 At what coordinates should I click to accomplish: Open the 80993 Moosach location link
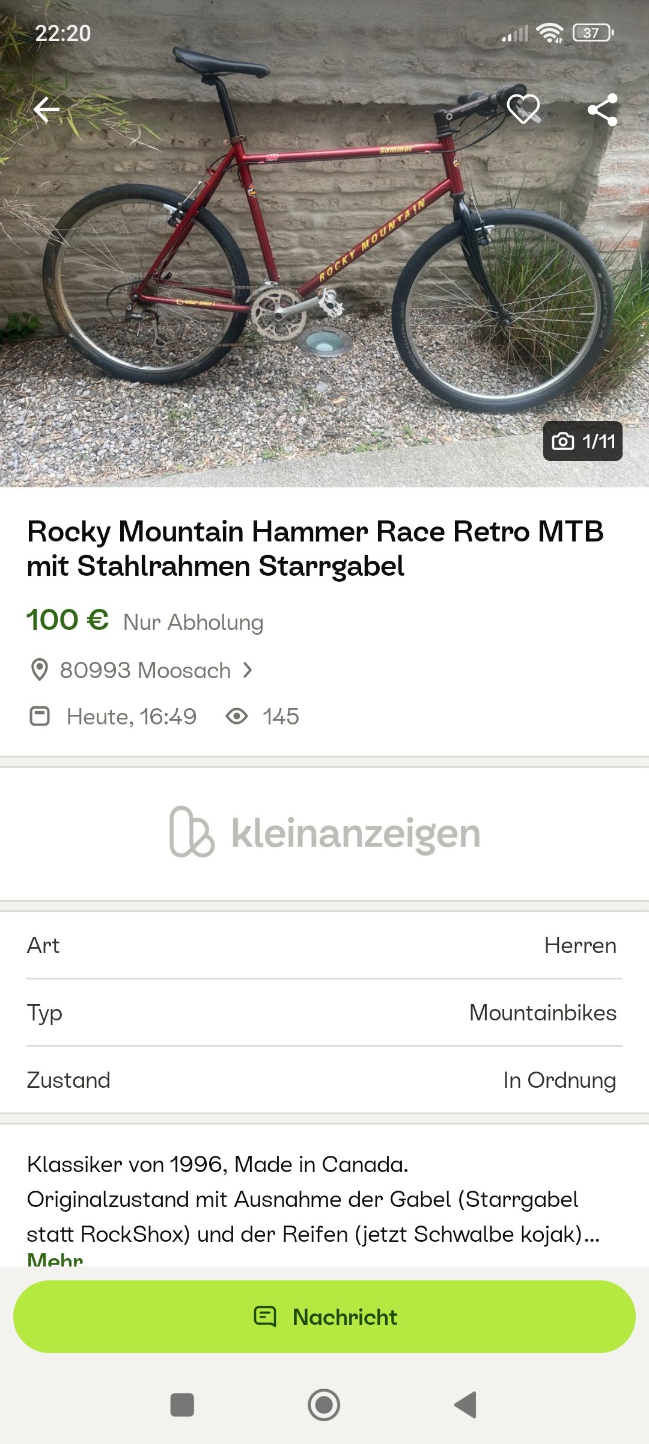pos(145,670)
